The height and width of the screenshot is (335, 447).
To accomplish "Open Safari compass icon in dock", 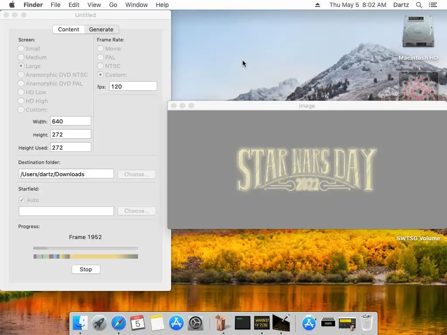I will (119, 323).
